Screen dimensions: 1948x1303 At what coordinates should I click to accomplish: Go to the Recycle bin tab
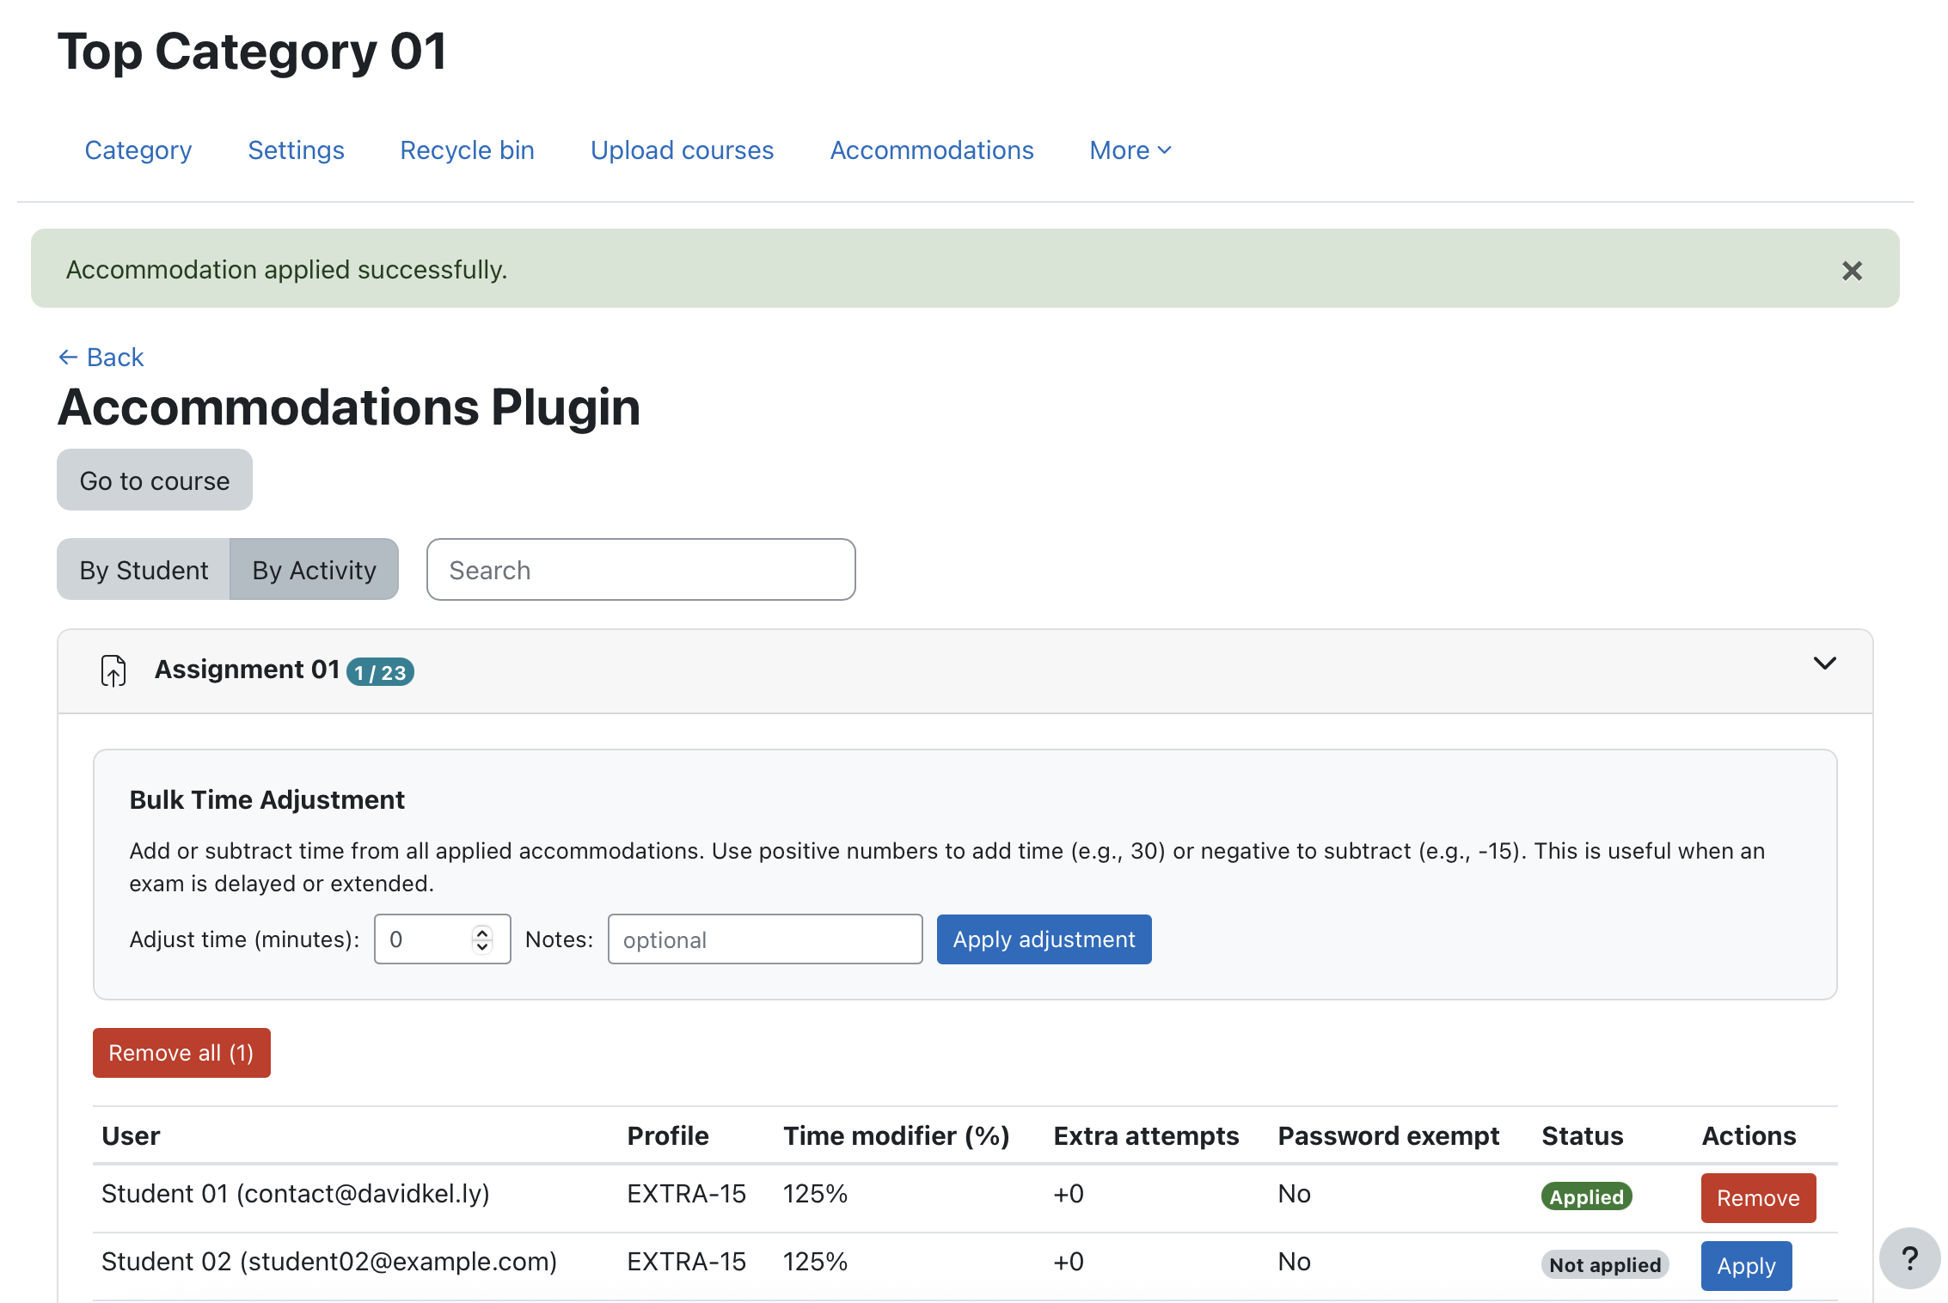[467, 150]
